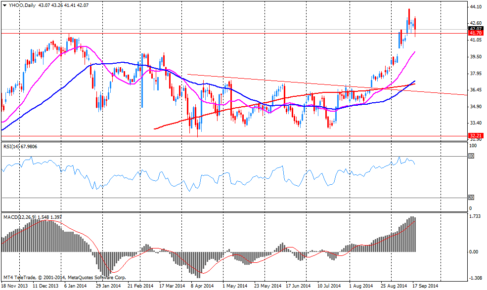Click the MACD 1.733 scale value
This screenshot has height=290, width=487.
tap(475, 216)
